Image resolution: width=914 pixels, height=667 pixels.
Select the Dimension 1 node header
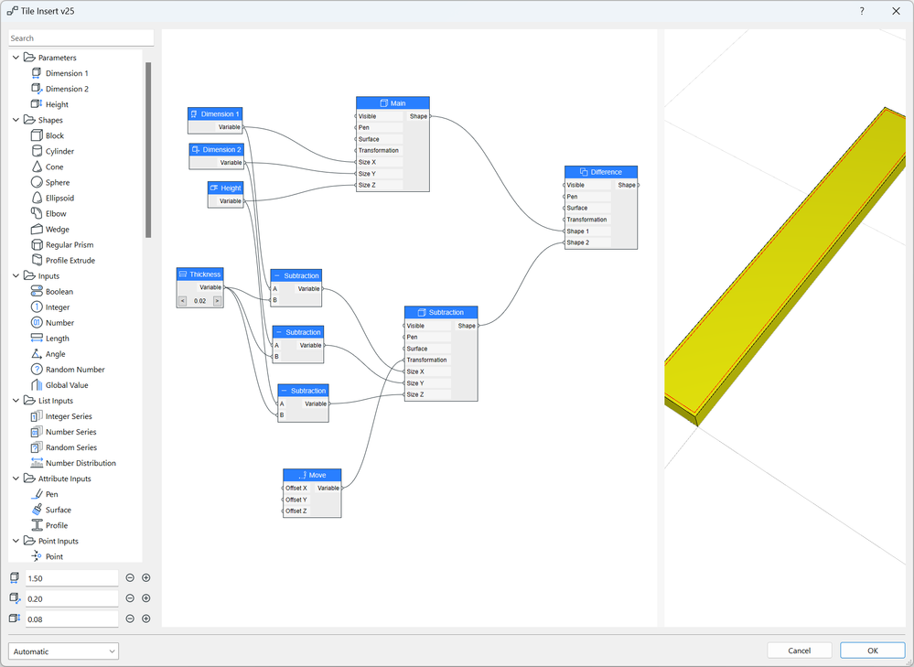pyautogui.click(x=215, y=114)
